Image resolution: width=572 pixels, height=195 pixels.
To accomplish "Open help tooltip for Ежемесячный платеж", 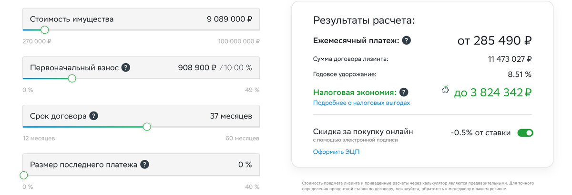I will point(407,41).
